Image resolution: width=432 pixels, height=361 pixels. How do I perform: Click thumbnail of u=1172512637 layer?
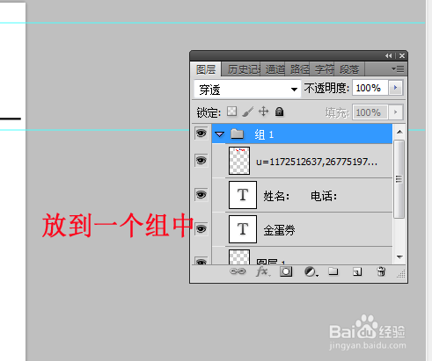[239, 161]
